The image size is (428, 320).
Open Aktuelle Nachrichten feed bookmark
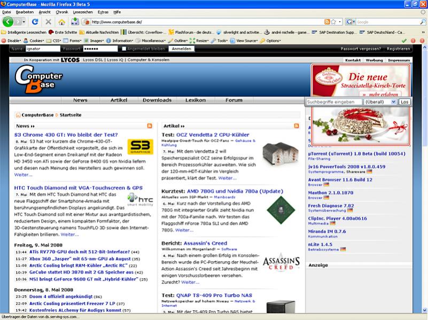99,32
